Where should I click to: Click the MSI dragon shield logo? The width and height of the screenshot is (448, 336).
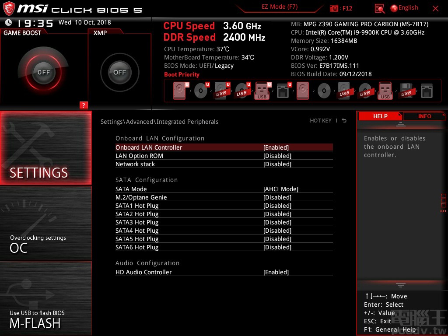pos(9,9)
